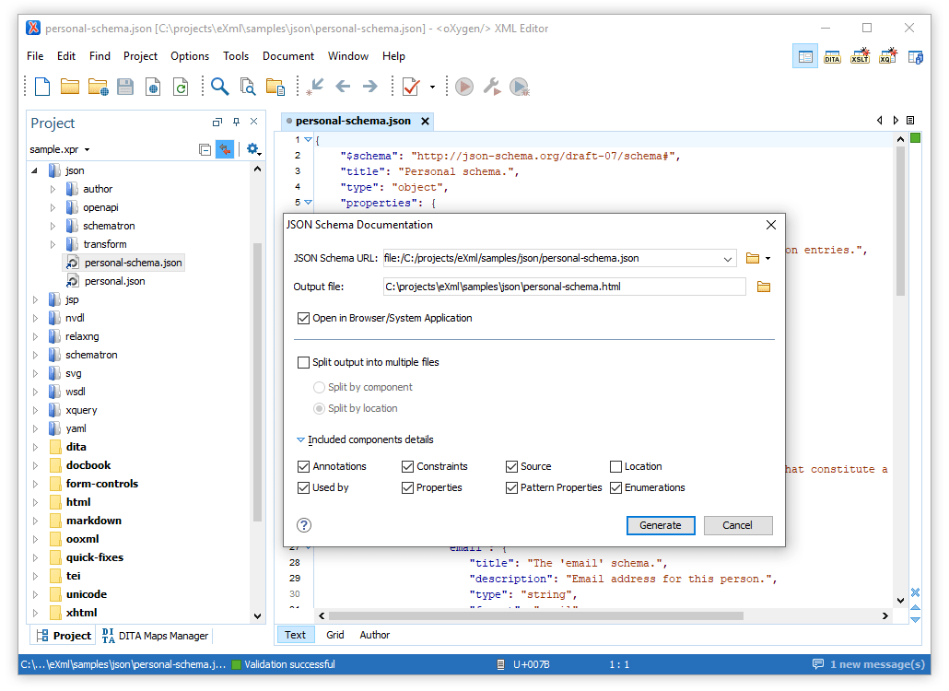
Task: Click the Open file folder icon
Action: click(x=70, y=87)
